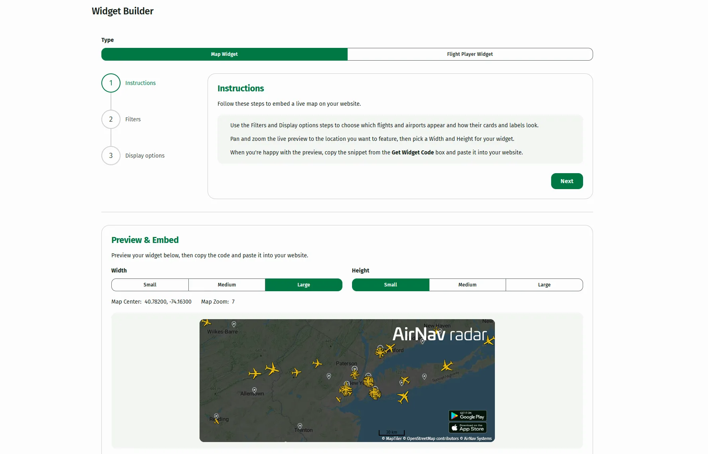Open the airport pin above Trenton
708x454 pixels.
click(300, 426)
